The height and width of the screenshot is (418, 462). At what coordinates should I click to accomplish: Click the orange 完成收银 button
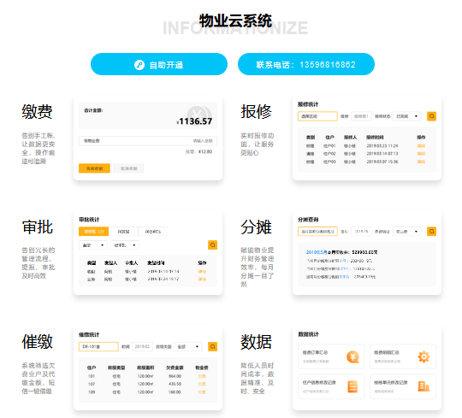coord(94,168)
